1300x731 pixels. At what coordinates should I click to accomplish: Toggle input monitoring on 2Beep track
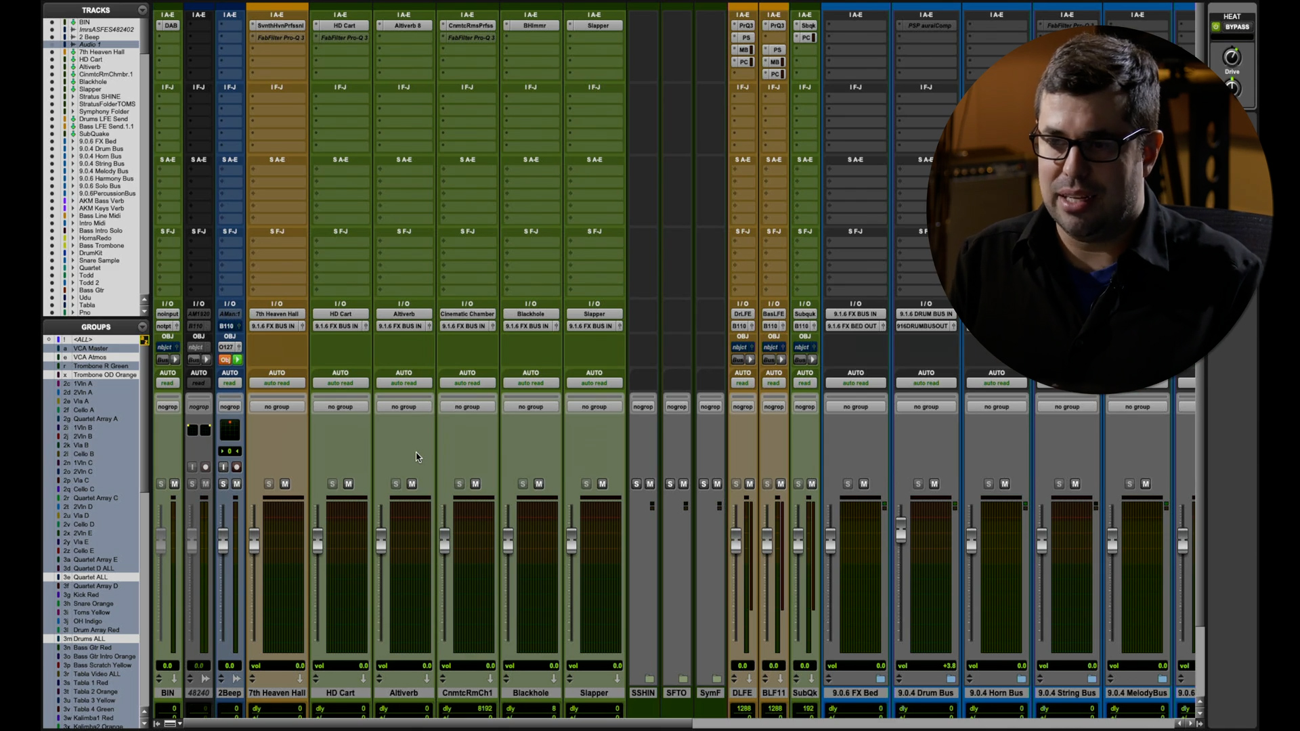(x=223, y=467)
